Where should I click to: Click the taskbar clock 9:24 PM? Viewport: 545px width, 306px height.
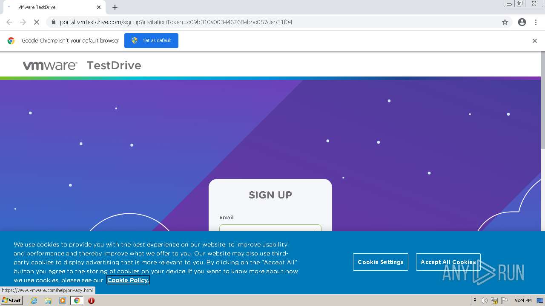pyautogui.click(x=523, y=300)
